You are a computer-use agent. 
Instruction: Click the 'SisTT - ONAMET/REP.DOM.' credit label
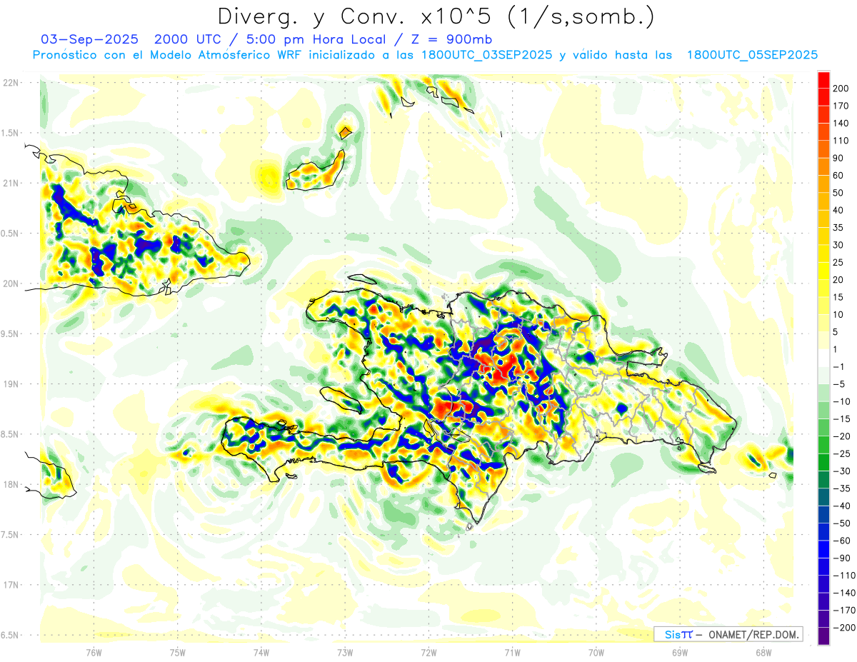728,634
